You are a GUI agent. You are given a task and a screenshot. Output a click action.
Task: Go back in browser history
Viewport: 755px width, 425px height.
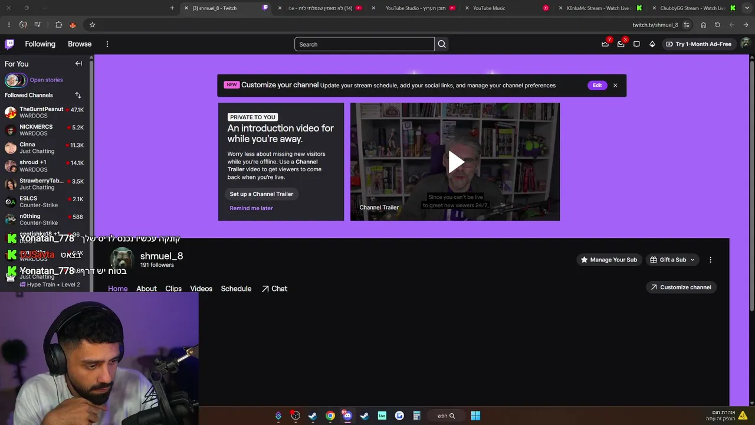746,25
